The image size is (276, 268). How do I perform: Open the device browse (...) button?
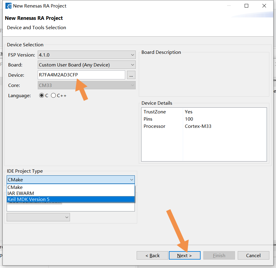131,75
